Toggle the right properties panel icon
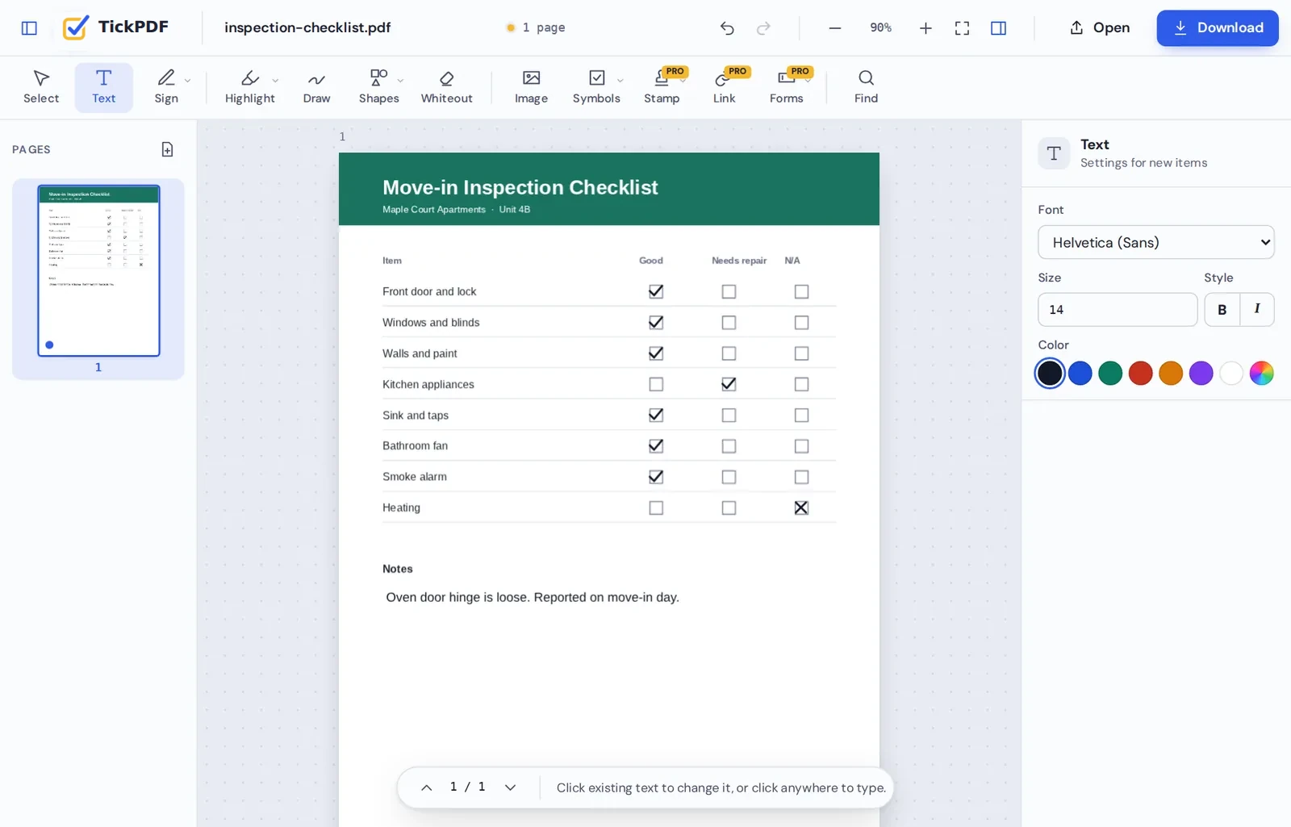Image resolution: width=1291 pixels, height=827 pixels. coord(998,28)
